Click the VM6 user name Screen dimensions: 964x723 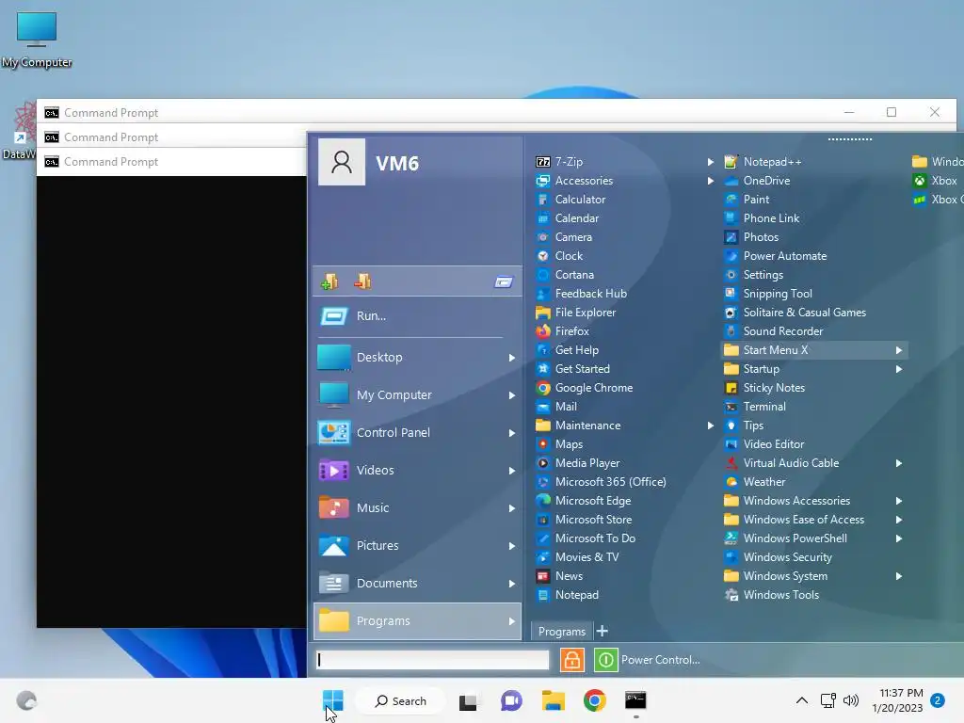point(397,164)
